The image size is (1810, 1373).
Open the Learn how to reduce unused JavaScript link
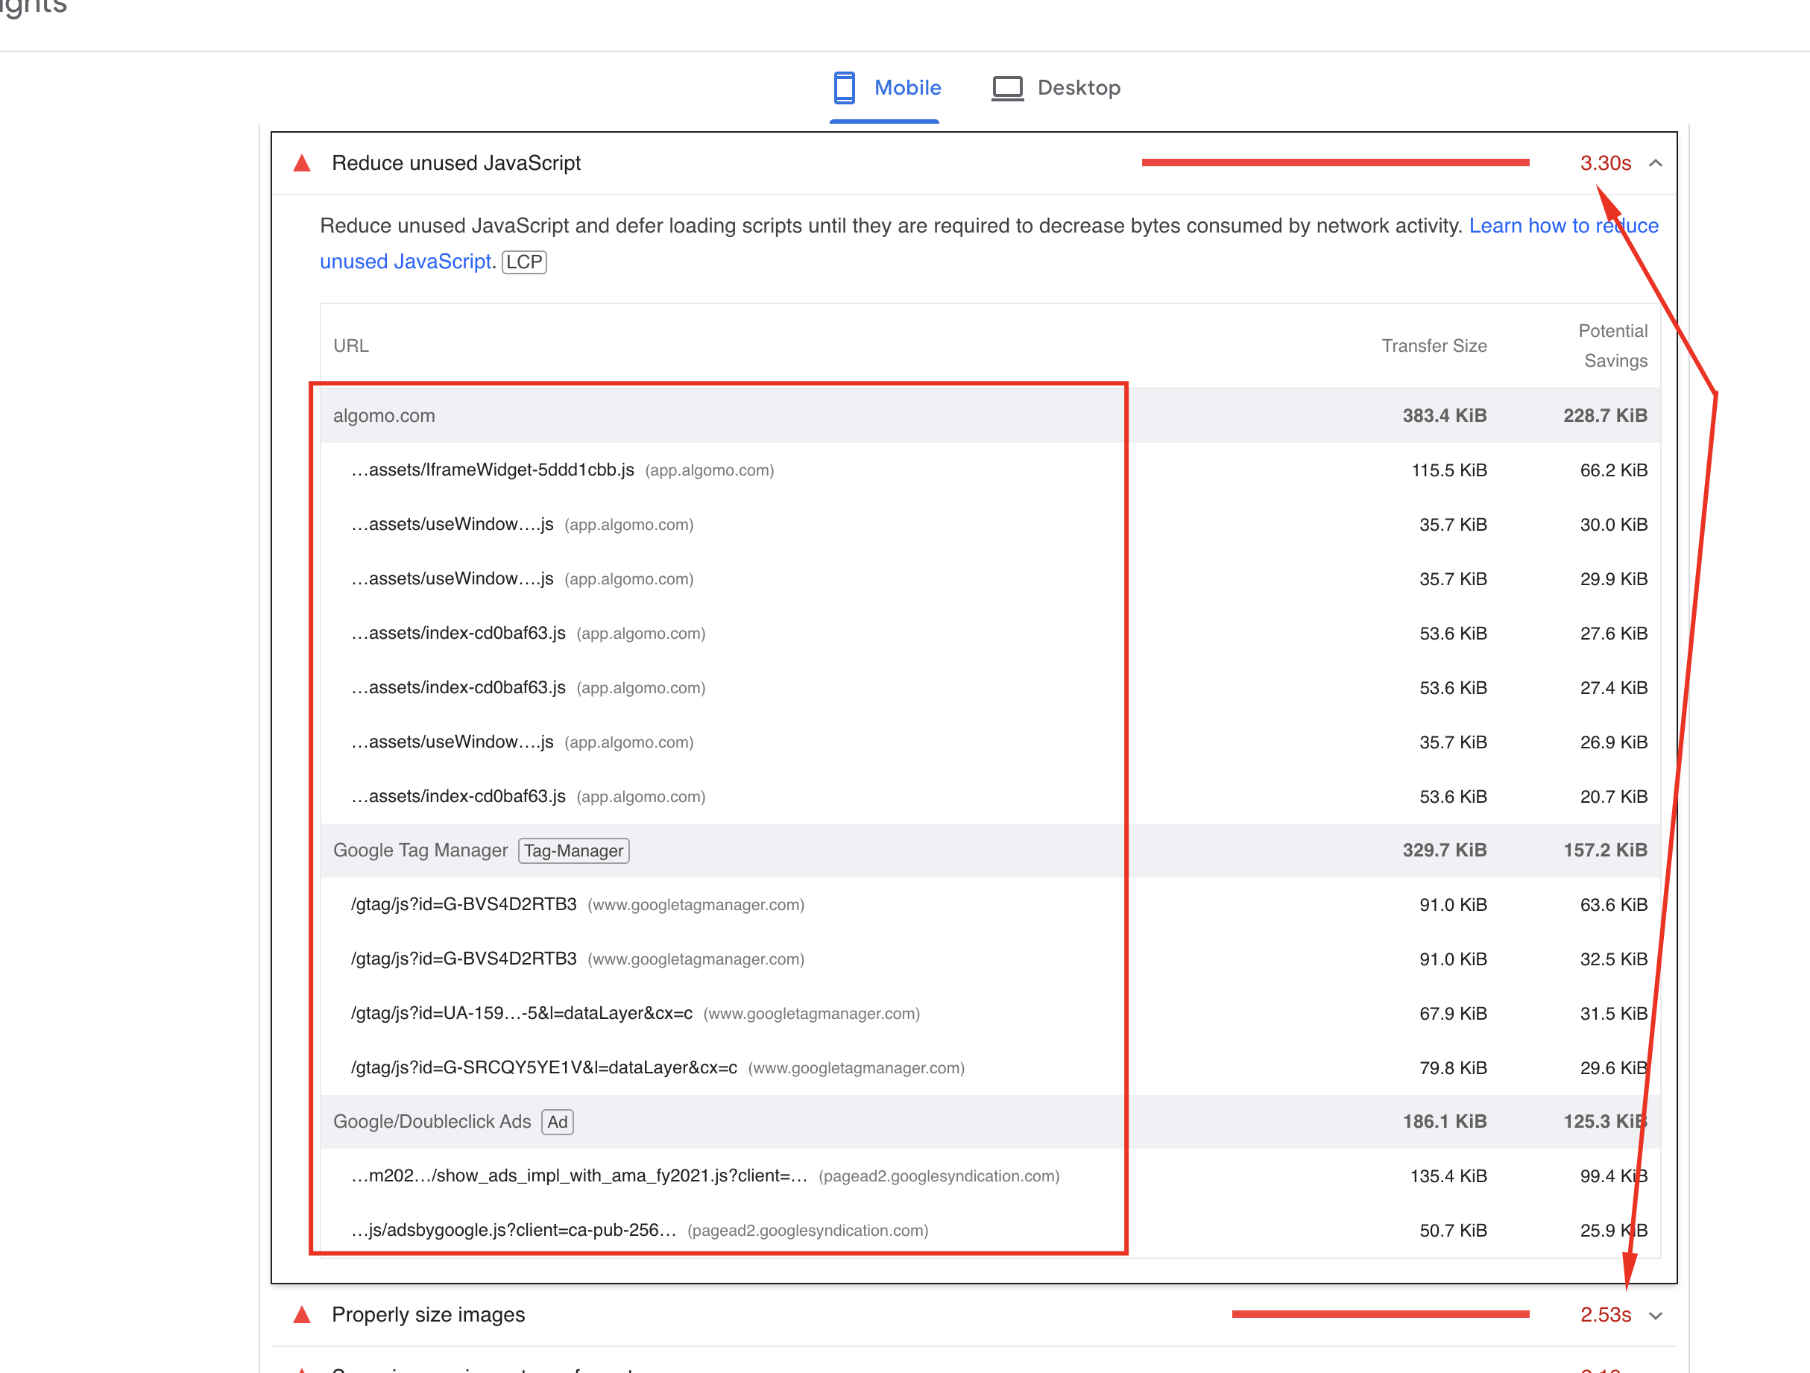[1564, 226]
